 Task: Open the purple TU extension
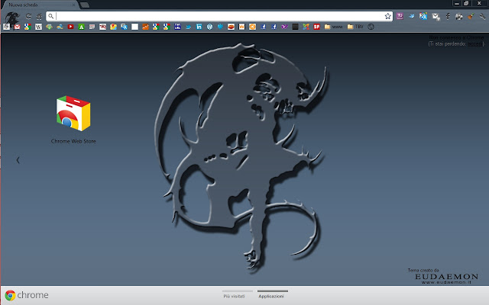(400, 16)
